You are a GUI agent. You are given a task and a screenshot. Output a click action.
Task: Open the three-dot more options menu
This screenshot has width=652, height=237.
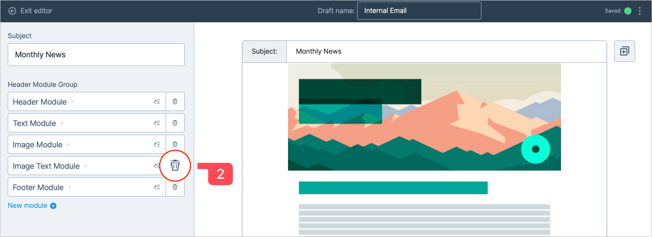[640, 11]
